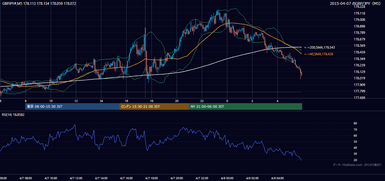
Task: Click the RSI 60 level label
Action: coord(355,135)
